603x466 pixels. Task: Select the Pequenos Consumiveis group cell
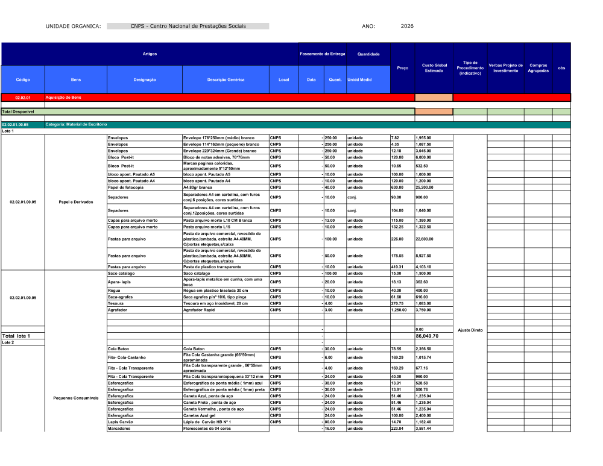click(76, 398)
